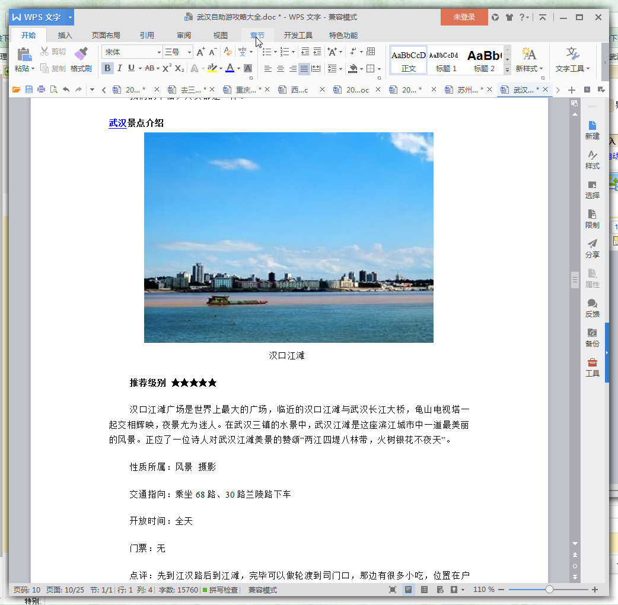
Task: Increase paragraph indent
Action: coord(317,52)
